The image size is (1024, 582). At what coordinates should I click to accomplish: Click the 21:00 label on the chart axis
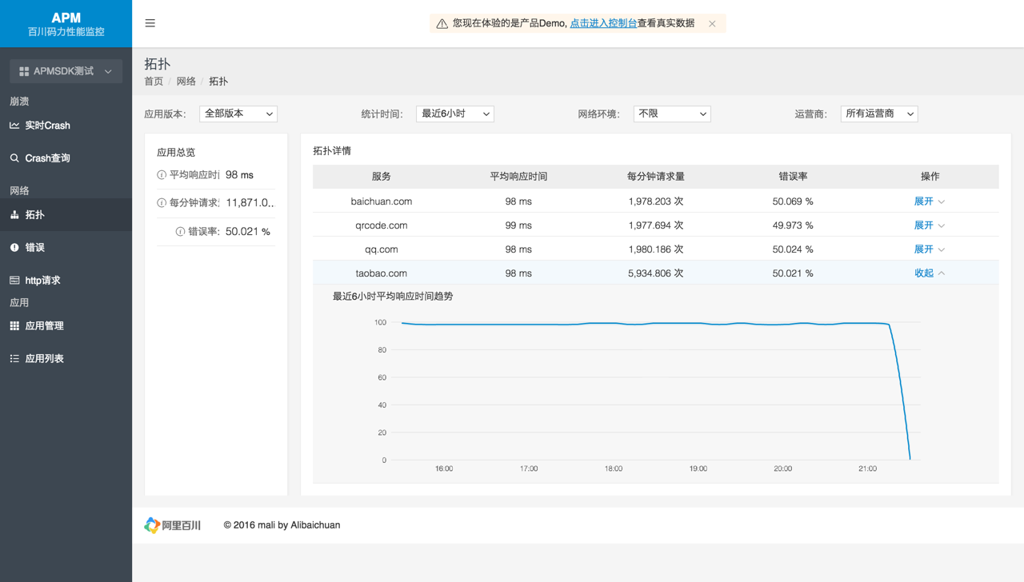(867, 468)
